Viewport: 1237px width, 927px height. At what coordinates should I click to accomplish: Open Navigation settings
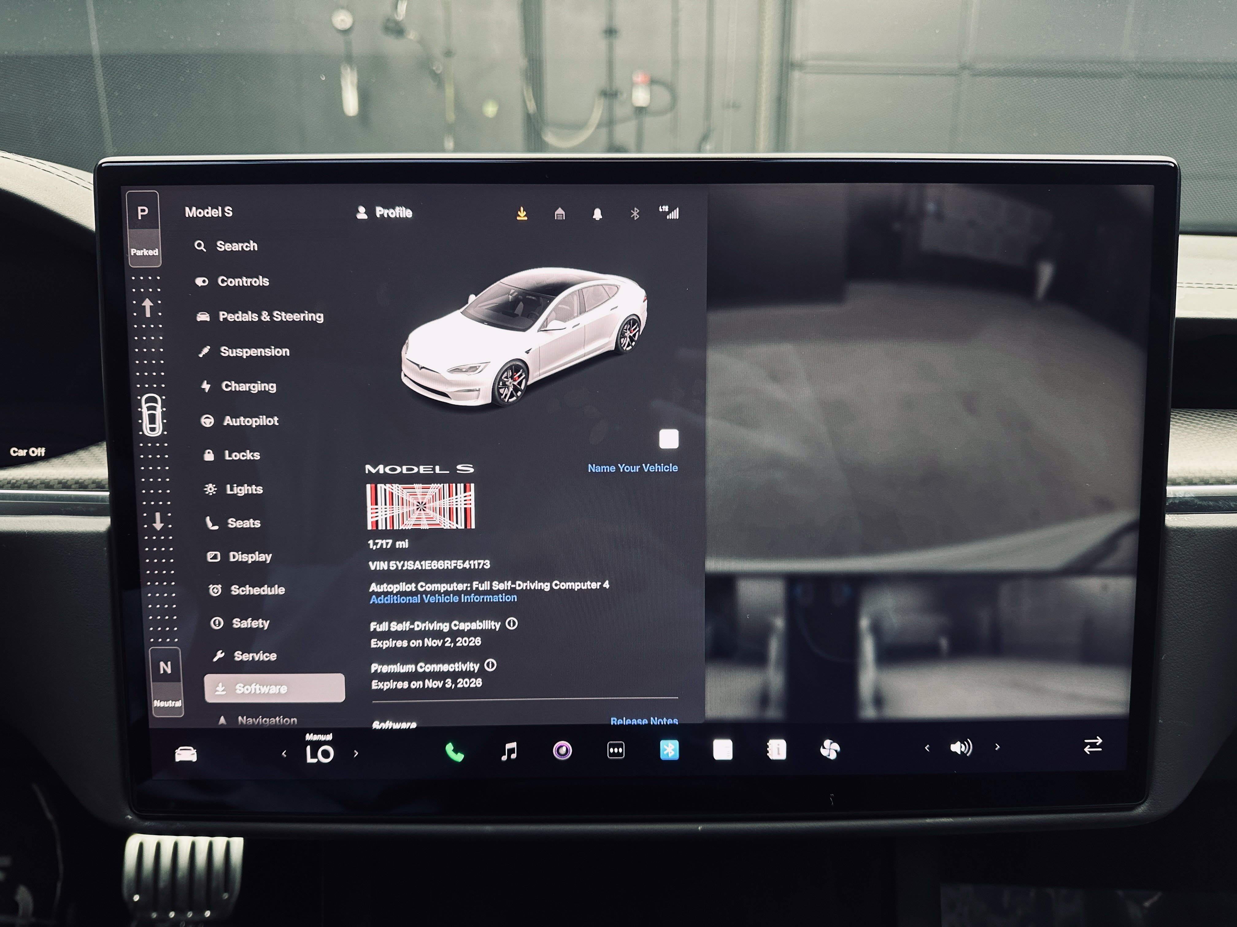pyautogui.click(x=257, y=720)
